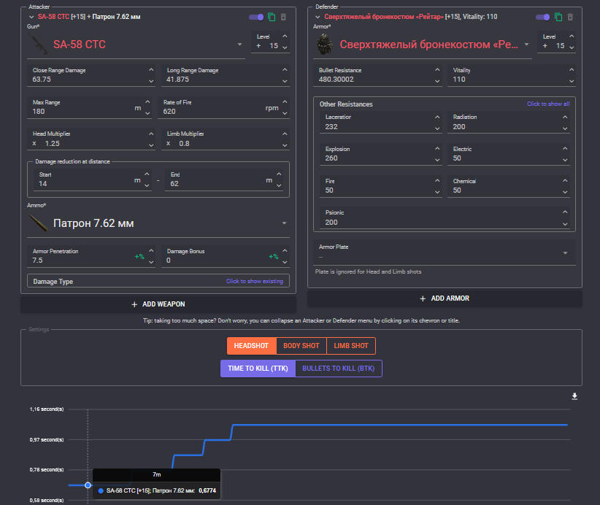Delete the Рейтар defender entry

click(x=570, y=17)
